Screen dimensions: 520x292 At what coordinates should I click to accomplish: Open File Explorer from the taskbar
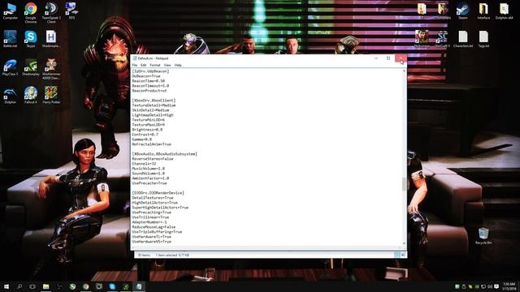[45, 286]
